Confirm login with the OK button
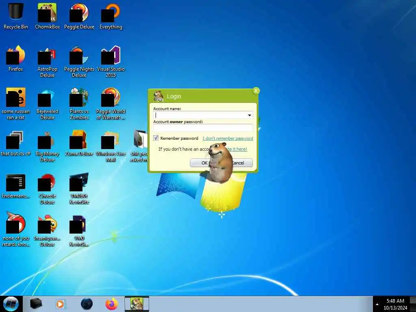Screen dimensions: 416x312 200,162
